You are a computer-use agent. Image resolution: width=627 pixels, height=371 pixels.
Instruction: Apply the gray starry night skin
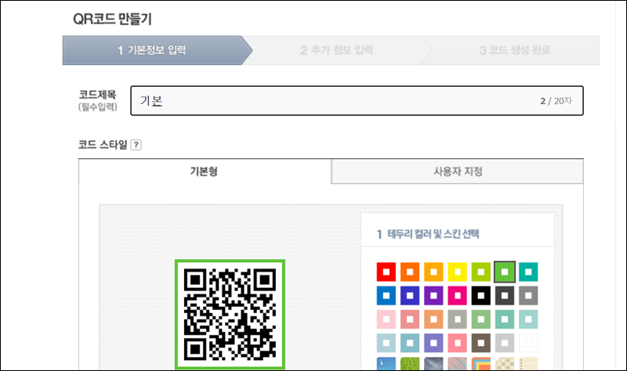(433, 364)
